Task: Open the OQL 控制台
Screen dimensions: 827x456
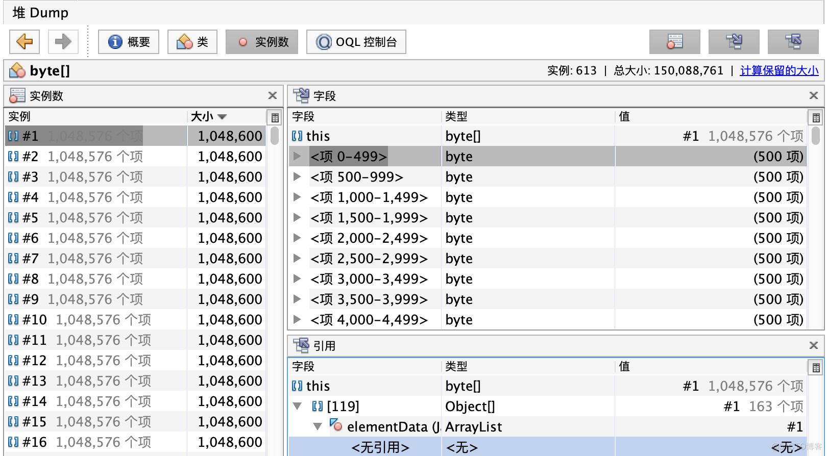Action: [x=356, y=42]
